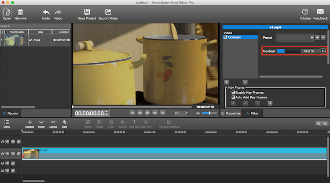Select the e1.mp4 clip thumbnail
The width and height of the screenshot is (330, 183).
(15, 40)
